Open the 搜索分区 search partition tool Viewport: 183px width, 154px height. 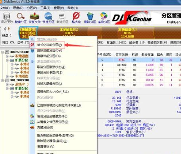click(x=21, y=18)
